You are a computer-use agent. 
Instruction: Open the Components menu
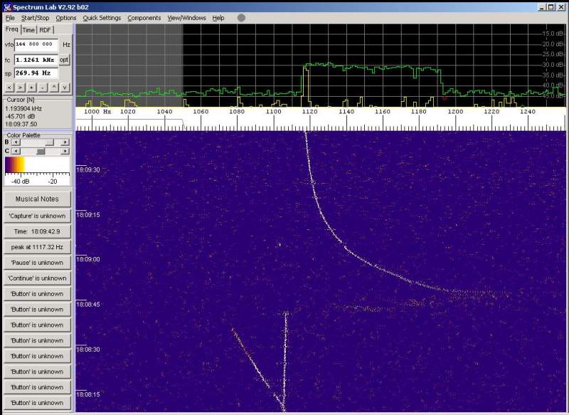point(144,18)
